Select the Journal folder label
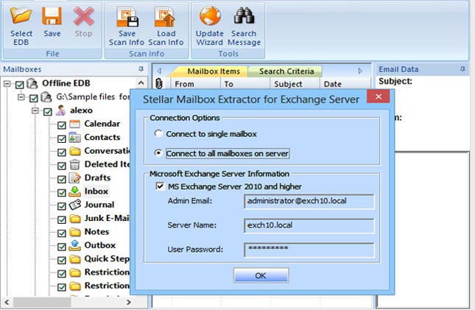 [99, 205]
